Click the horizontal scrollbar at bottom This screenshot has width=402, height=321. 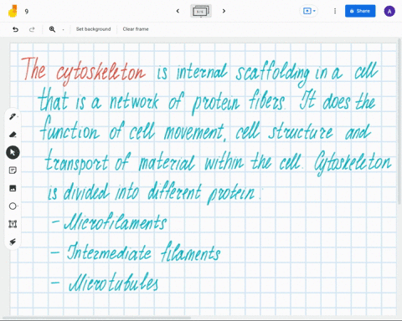[x=98, y=318]
